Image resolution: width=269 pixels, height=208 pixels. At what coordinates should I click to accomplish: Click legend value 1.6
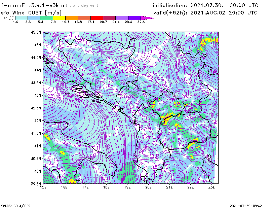click(x=15, y=22)
